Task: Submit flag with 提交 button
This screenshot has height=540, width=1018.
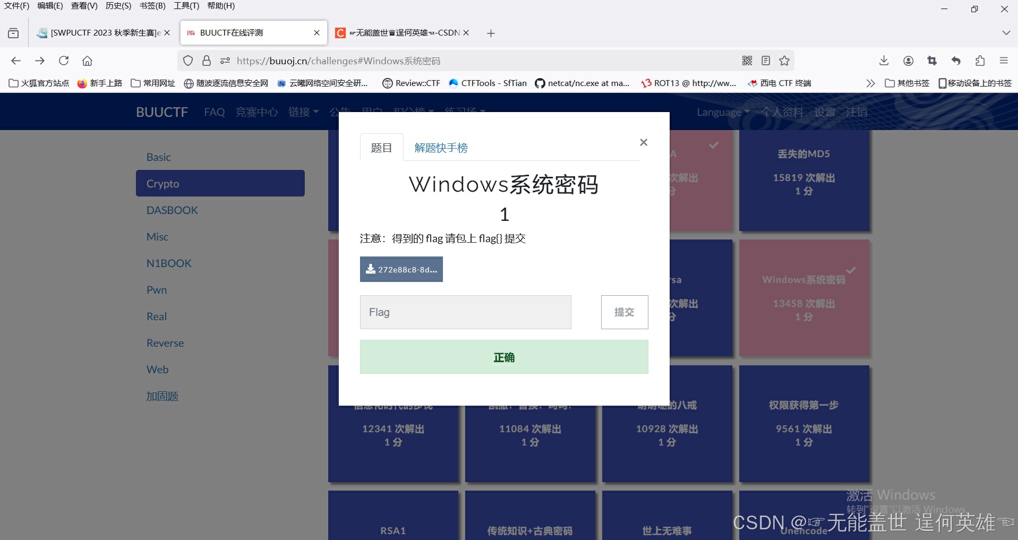Action: coord(625,312)
